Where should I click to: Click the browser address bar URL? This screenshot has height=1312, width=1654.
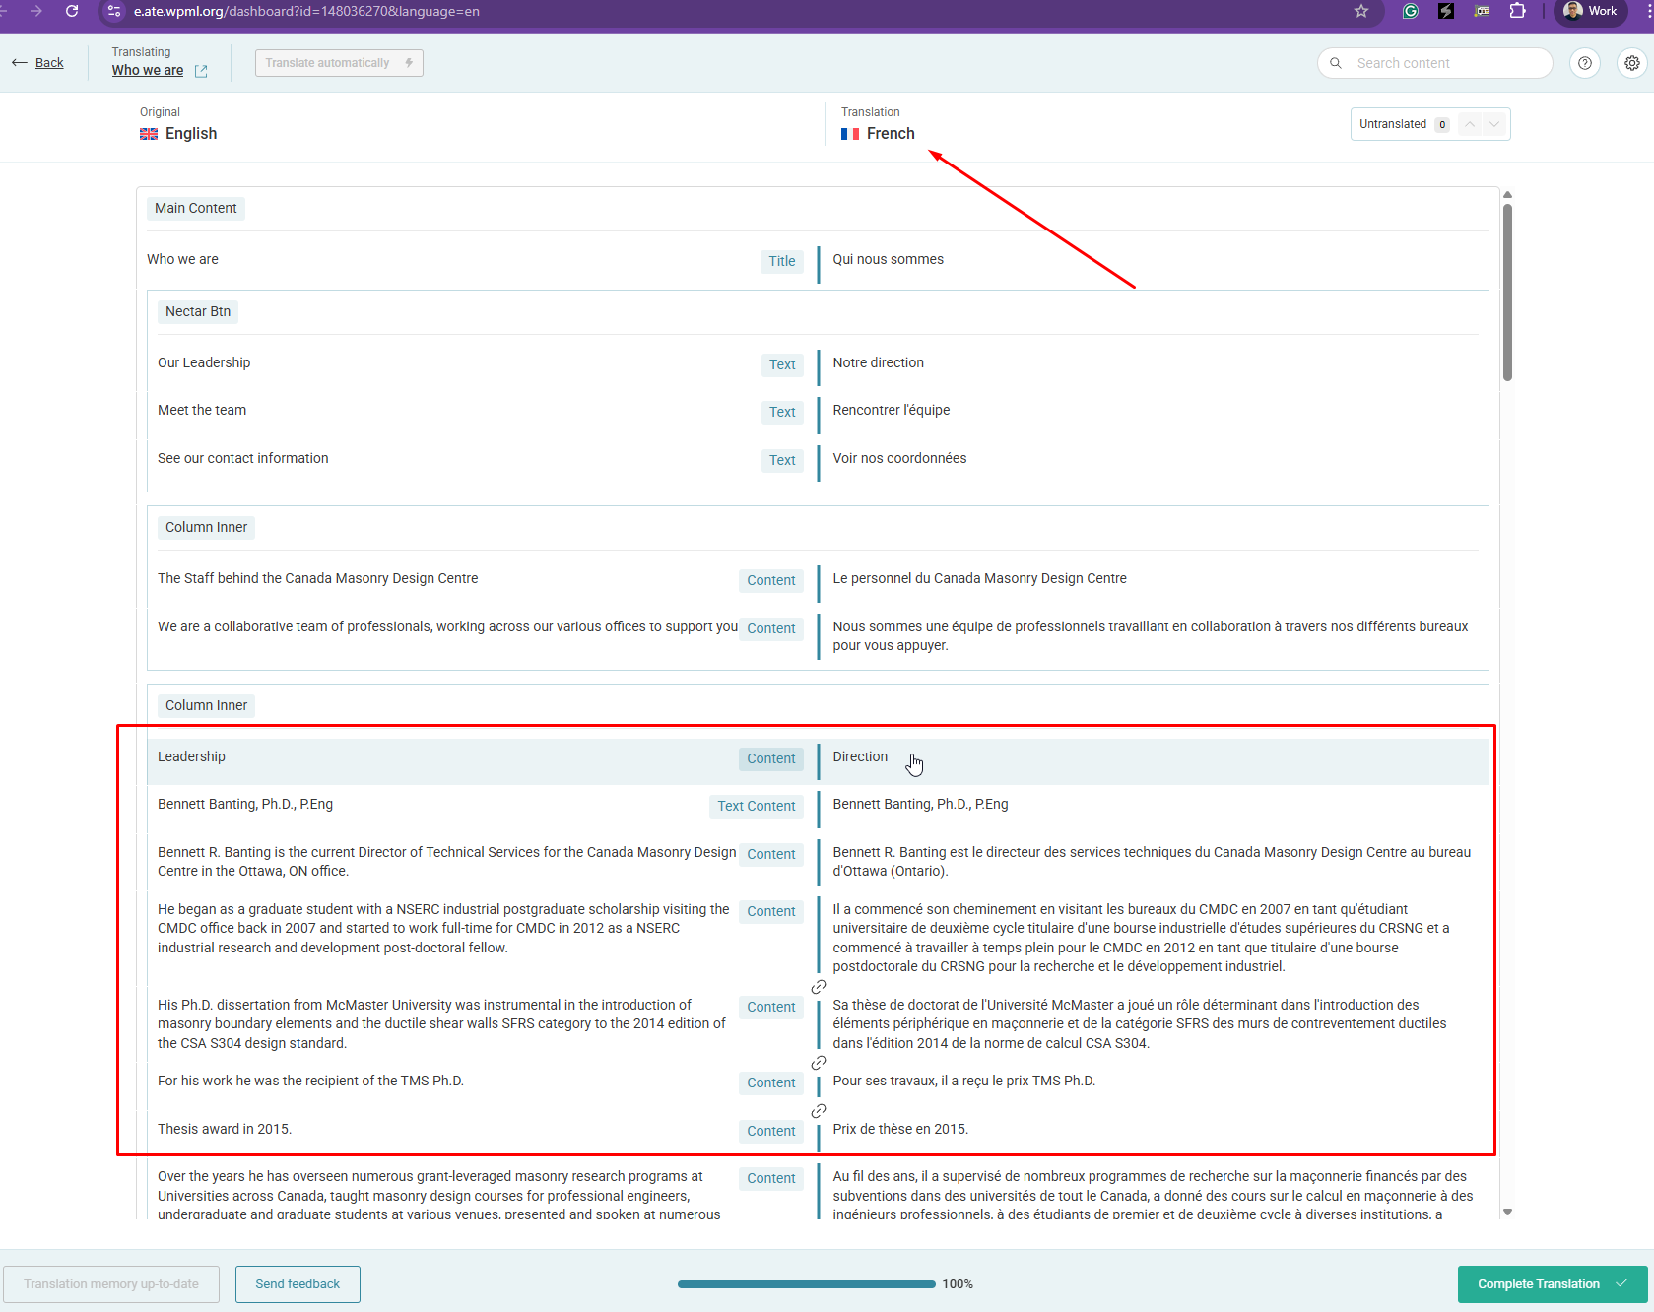306,11
